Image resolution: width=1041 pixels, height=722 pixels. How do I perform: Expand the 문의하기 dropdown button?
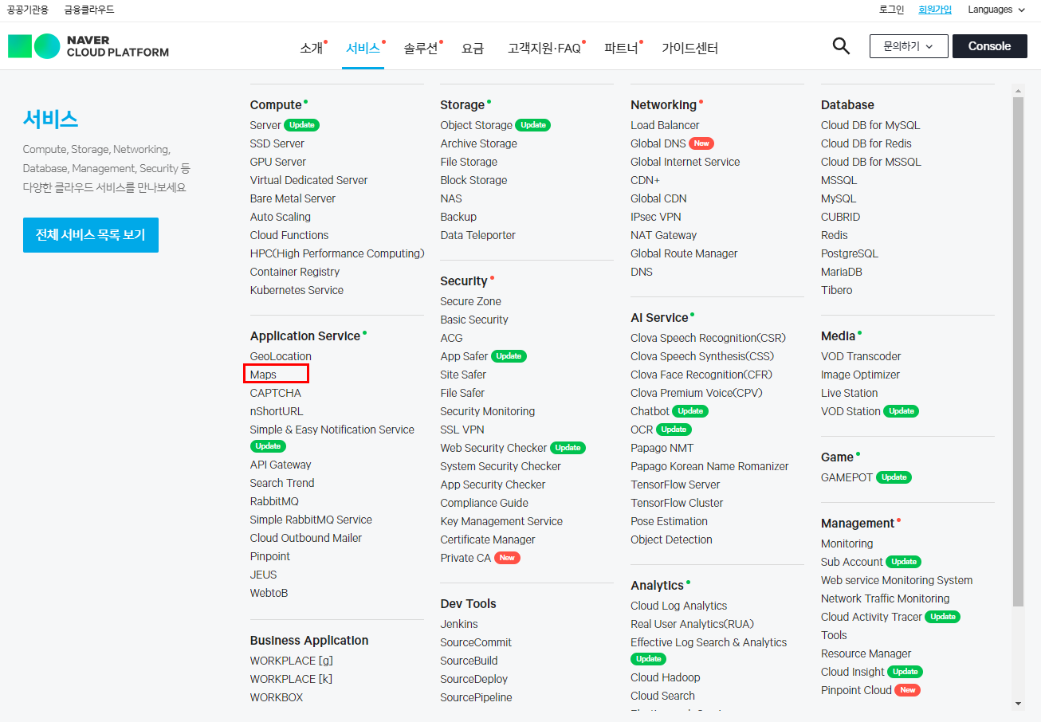click(x=909, y=46)
